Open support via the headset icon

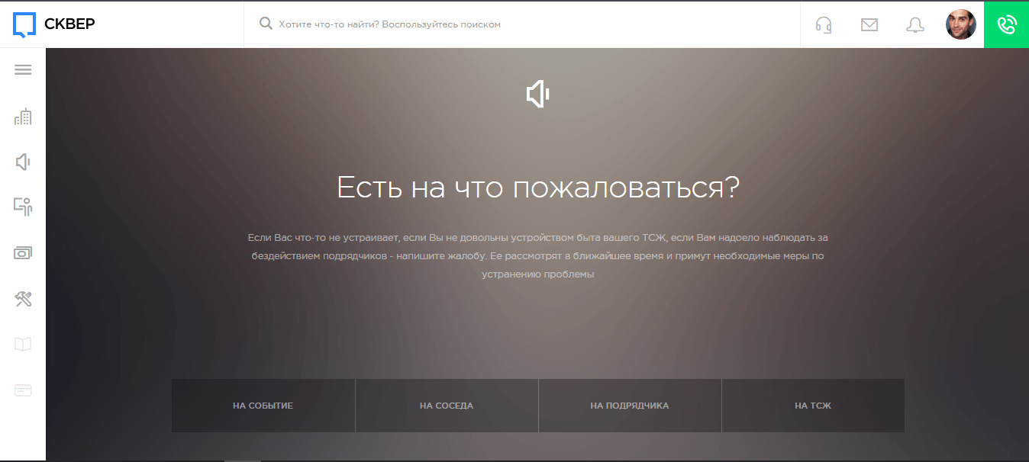(824, 24)
